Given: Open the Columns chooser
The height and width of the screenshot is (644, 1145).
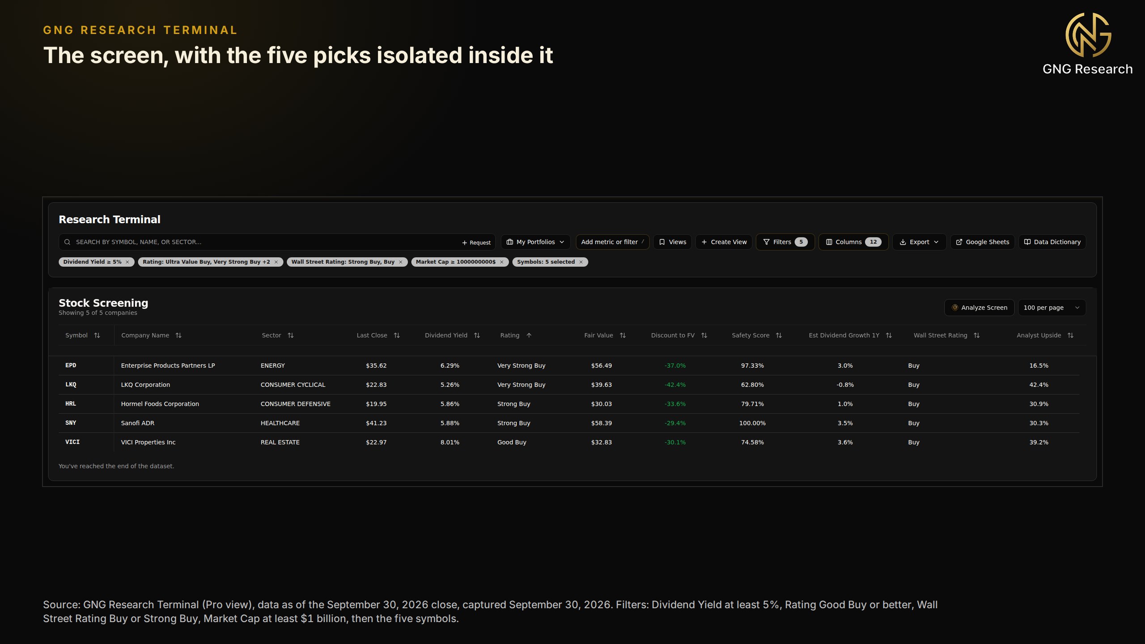Looking at the screenshot, I should [853, 242].
